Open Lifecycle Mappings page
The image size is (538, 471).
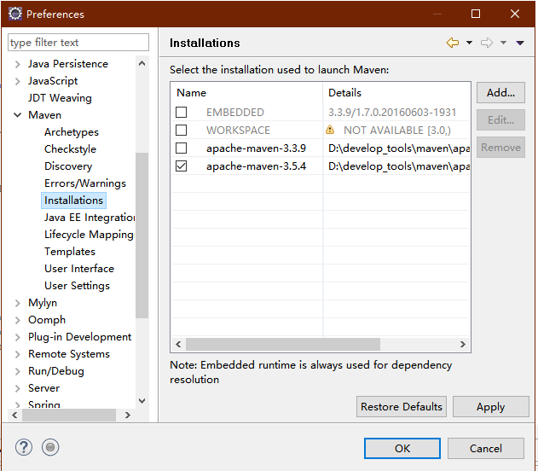tap(89, 235)
